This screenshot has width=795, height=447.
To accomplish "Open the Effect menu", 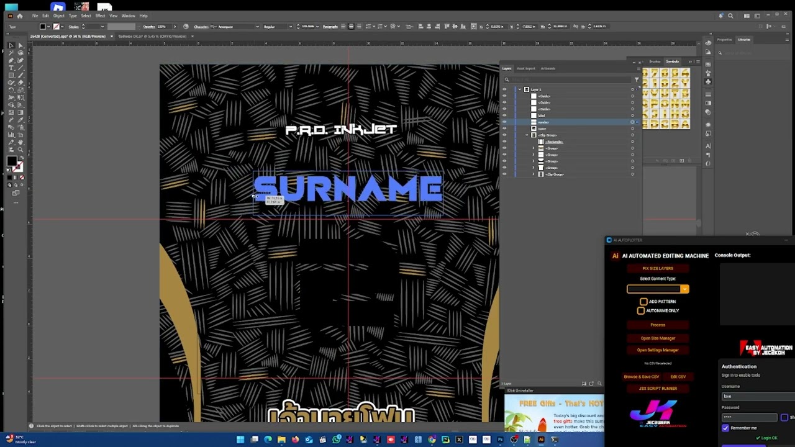I will pos(100,16).
